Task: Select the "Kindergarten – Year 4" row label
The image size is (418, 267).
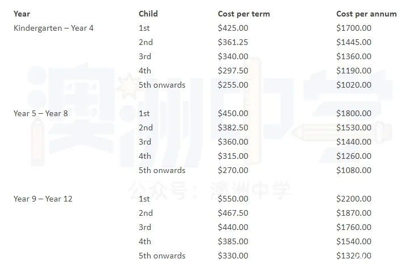Action: tap(53, 28)
